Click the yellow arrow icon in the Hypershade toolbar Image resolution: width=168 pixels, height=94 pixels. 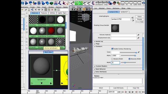[x=22, y=10]
